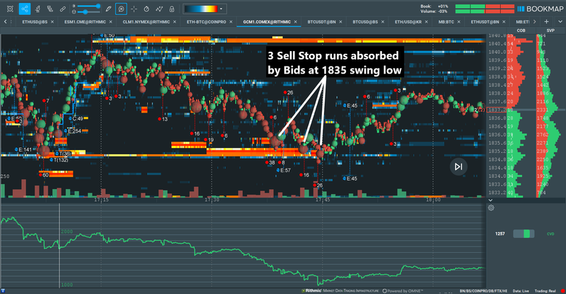Open the line chart indicators icon
Image resolution: width=566 pixels, height=294 pixels.
[159, 9]
